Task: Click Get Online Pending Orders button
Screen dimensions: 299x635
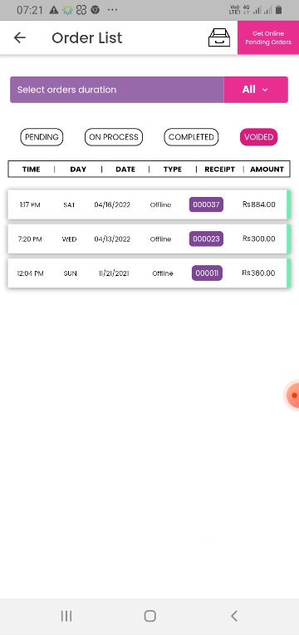Action: coord(268,37)
